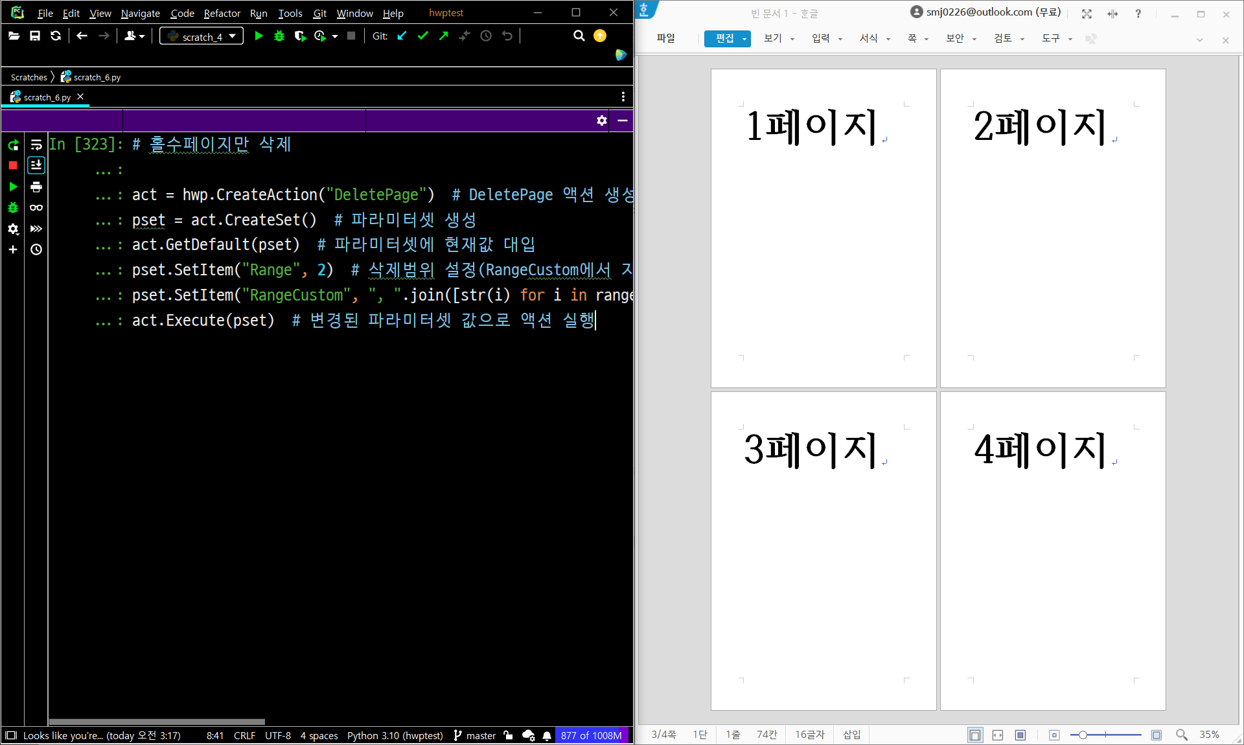Click the print icon in console sidebar
The width and height of the screenshot is (1244, 745).
(36, 187)
